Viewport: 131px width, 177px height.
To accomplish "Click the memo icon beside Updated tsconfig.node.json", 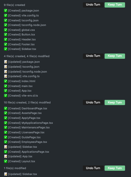I will tap(6, 72).
